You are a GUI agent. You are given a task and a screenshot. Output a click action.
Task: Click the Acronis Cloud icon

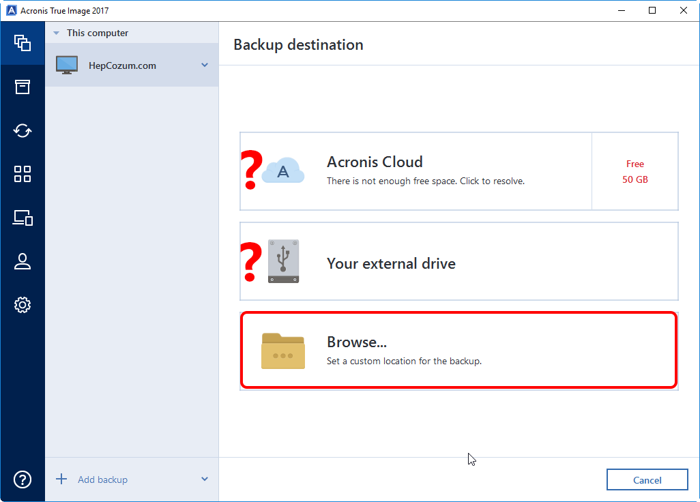coord(283,171)
